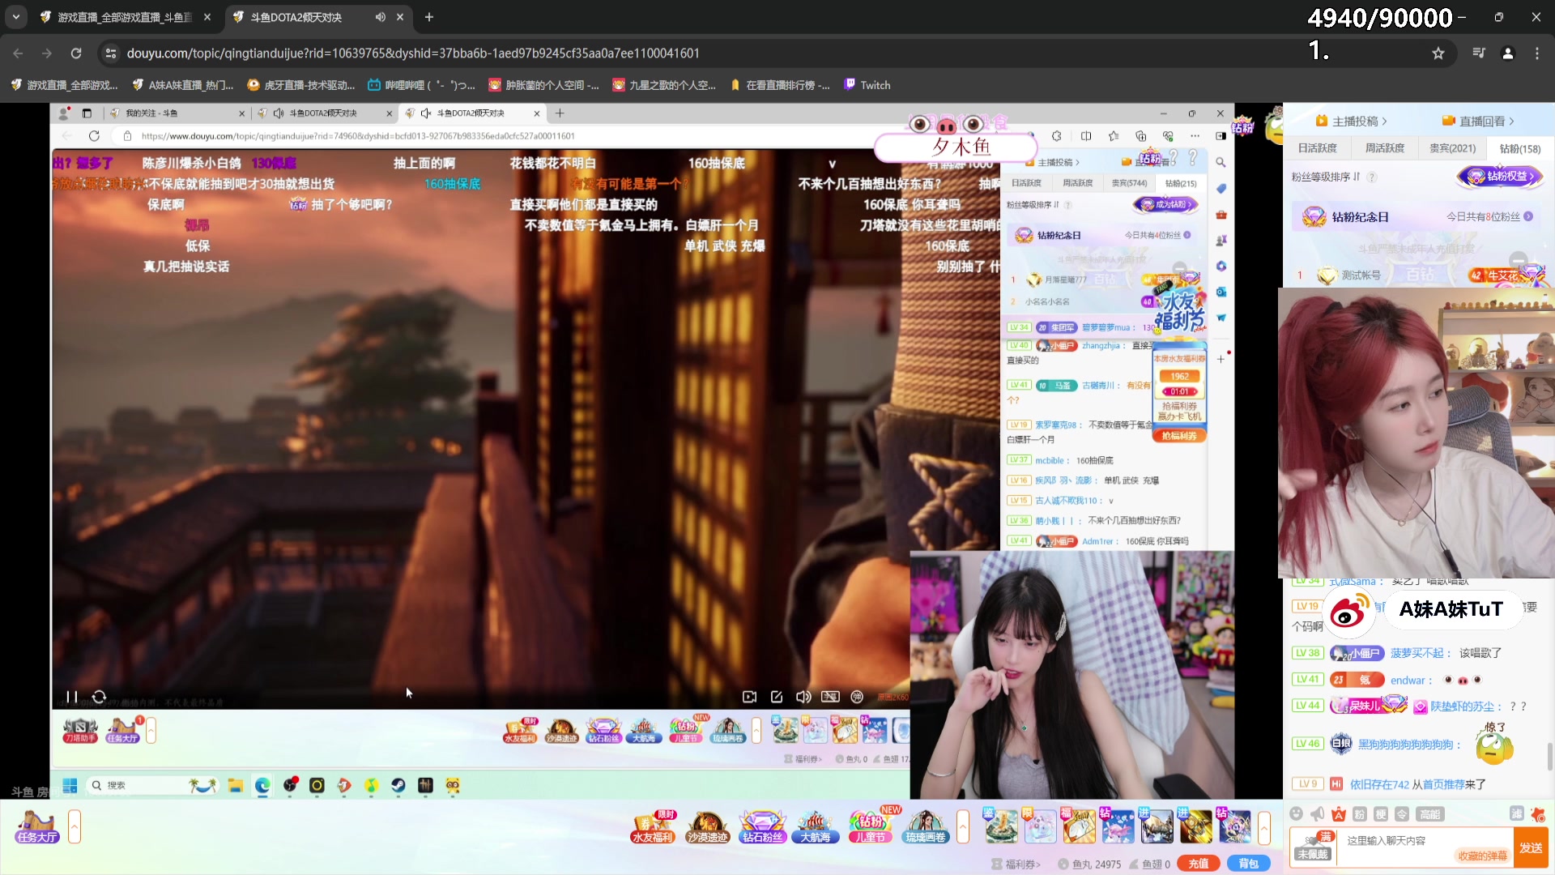Mute the playing 斗鱼DOTA2倾天对决 tab
1555x875 pixels.
381,17
